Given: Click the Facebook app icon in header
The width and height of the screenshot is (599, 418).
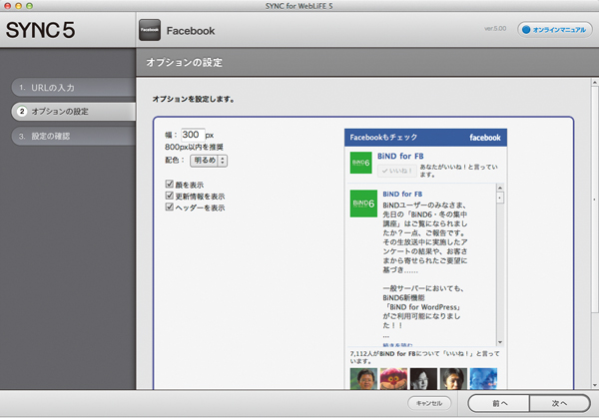Looking at the screenshot, I should pos(150,30).
